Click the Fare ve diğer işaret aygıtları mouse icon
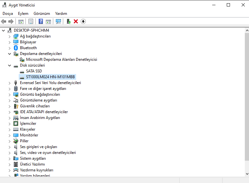 coord(16,89)
